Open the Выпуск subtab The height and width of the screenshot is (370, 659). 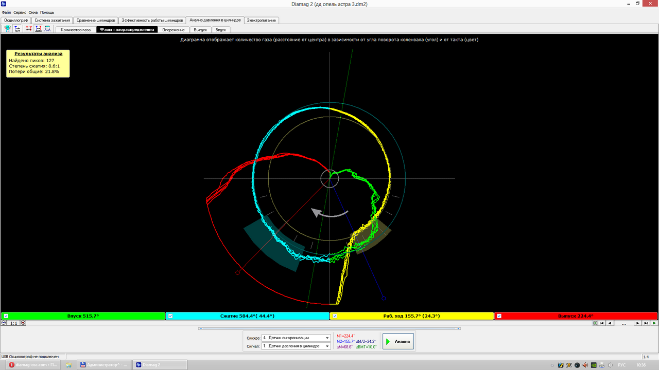pos(200,30)
